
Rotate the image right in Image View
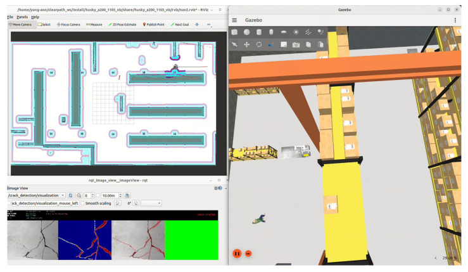tap(136, 204)
